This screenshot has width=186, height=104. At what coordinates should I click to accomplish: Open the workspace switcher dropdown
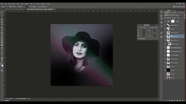coord(179,7)
